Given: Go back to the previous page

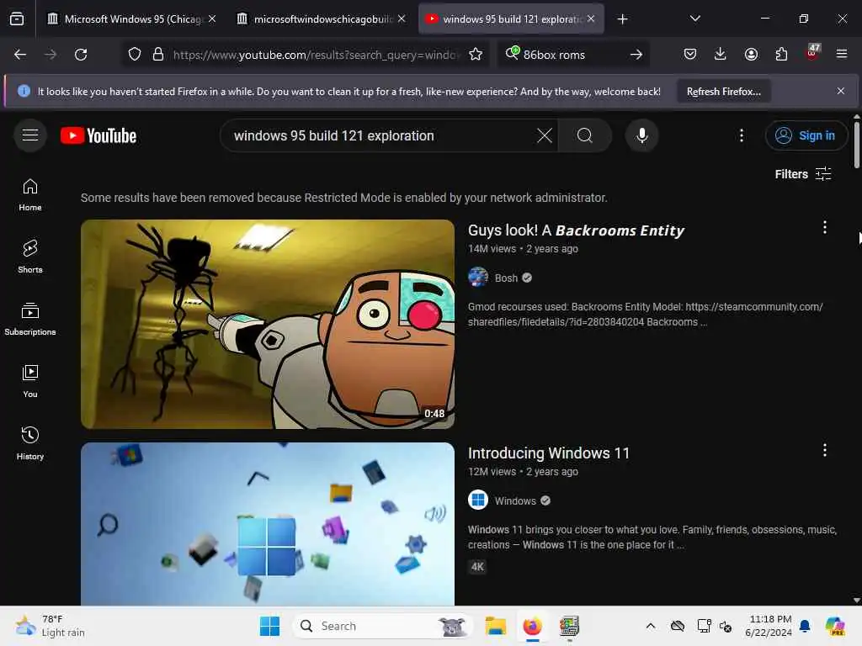Looking at the screenshot, I should (x=20, y=55).
